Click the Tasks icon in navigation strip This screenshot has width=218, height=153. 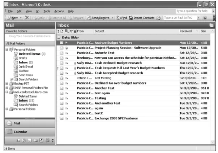tap(24, 140)
